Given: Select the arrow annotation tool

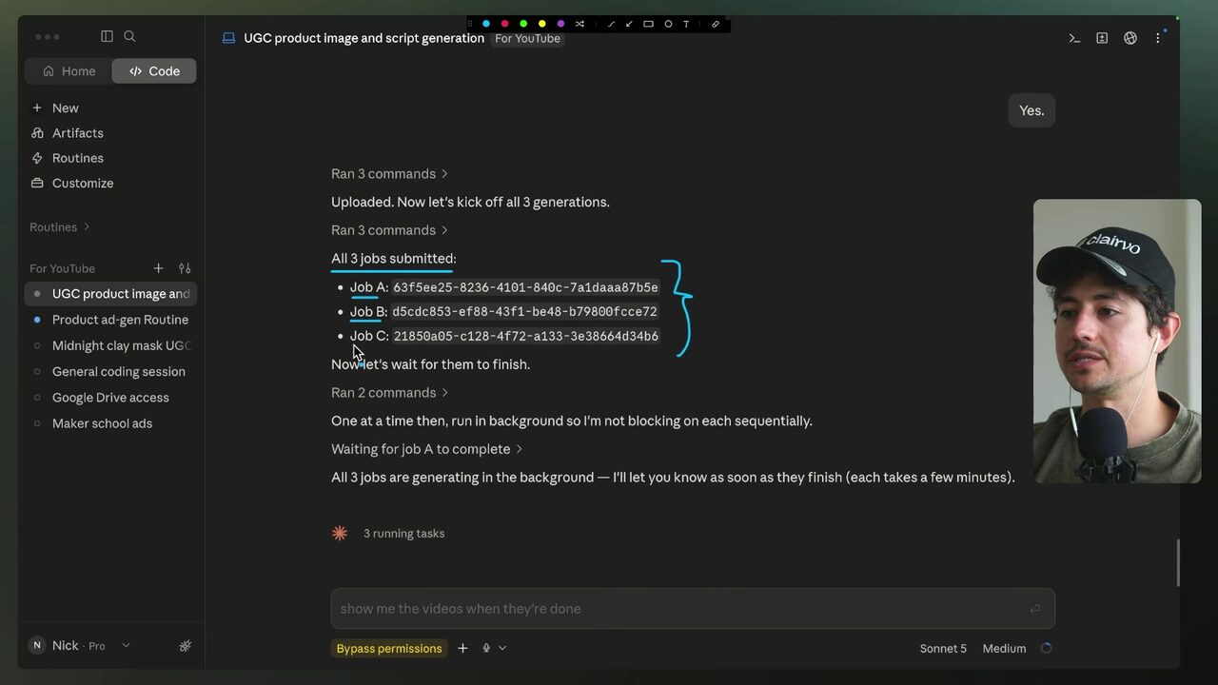Looking at the screenshot, I should (629, 24).
